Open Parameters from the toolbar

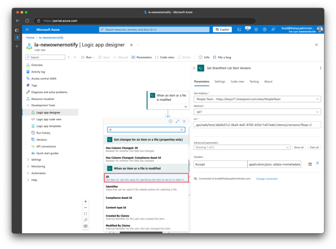141,57
